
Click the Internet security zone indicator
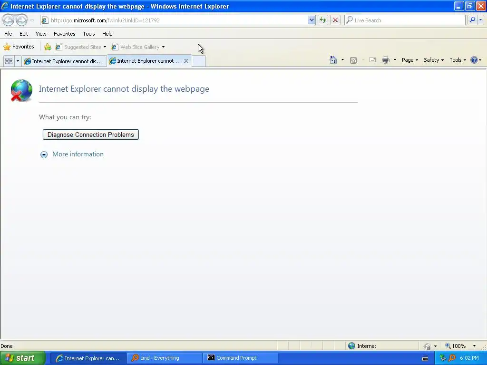click(x=362, y=346)
